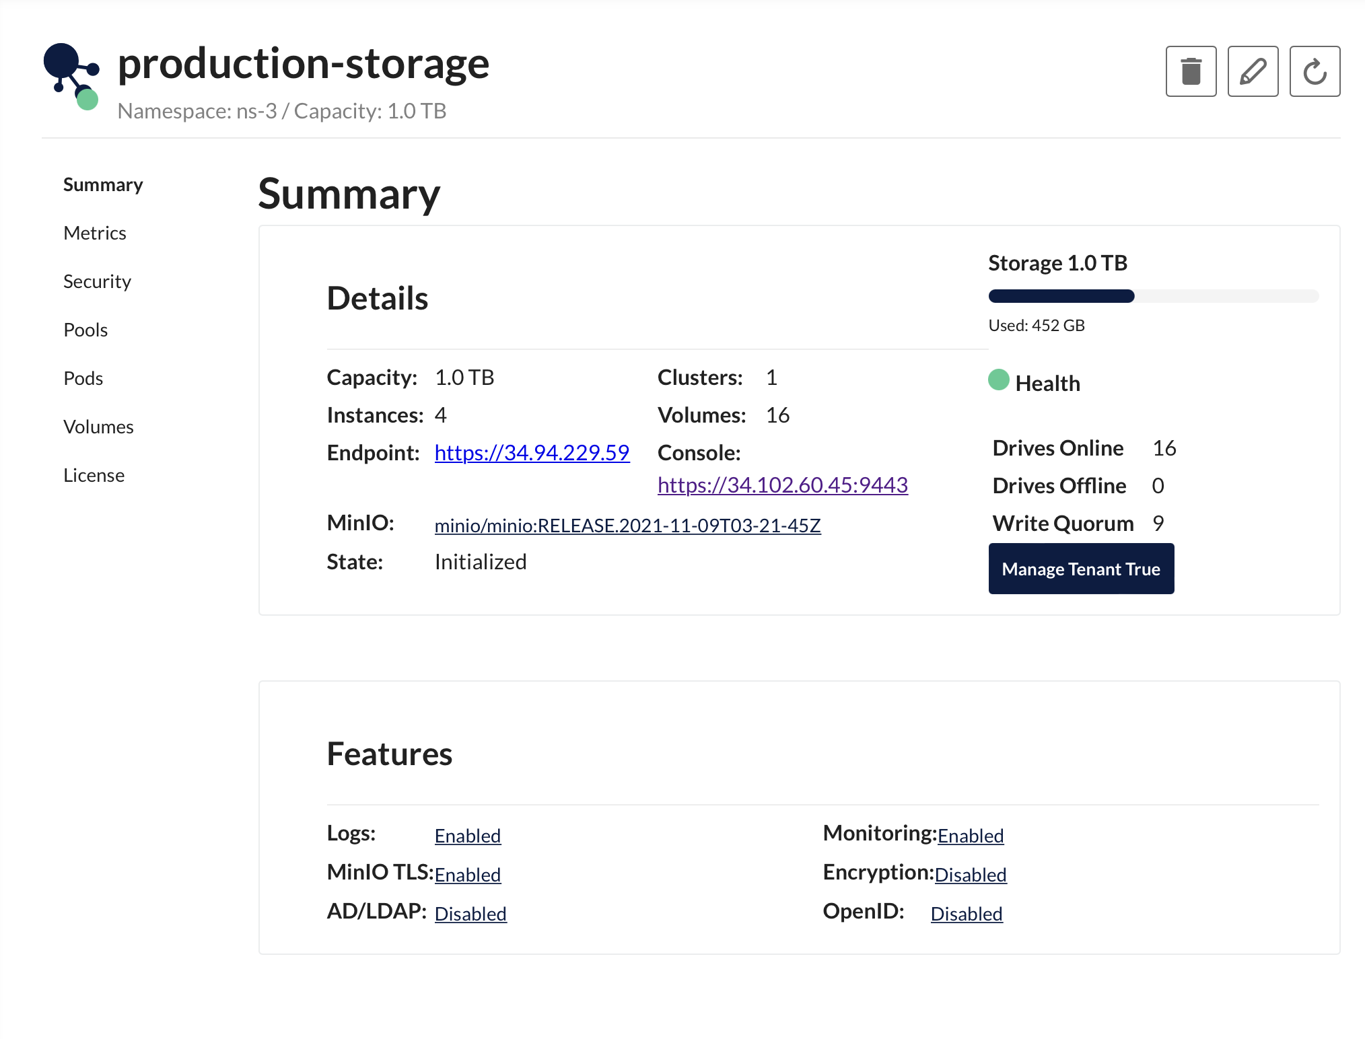Click the Features section heading
1365x1039 pixels.
coord(390,754)
